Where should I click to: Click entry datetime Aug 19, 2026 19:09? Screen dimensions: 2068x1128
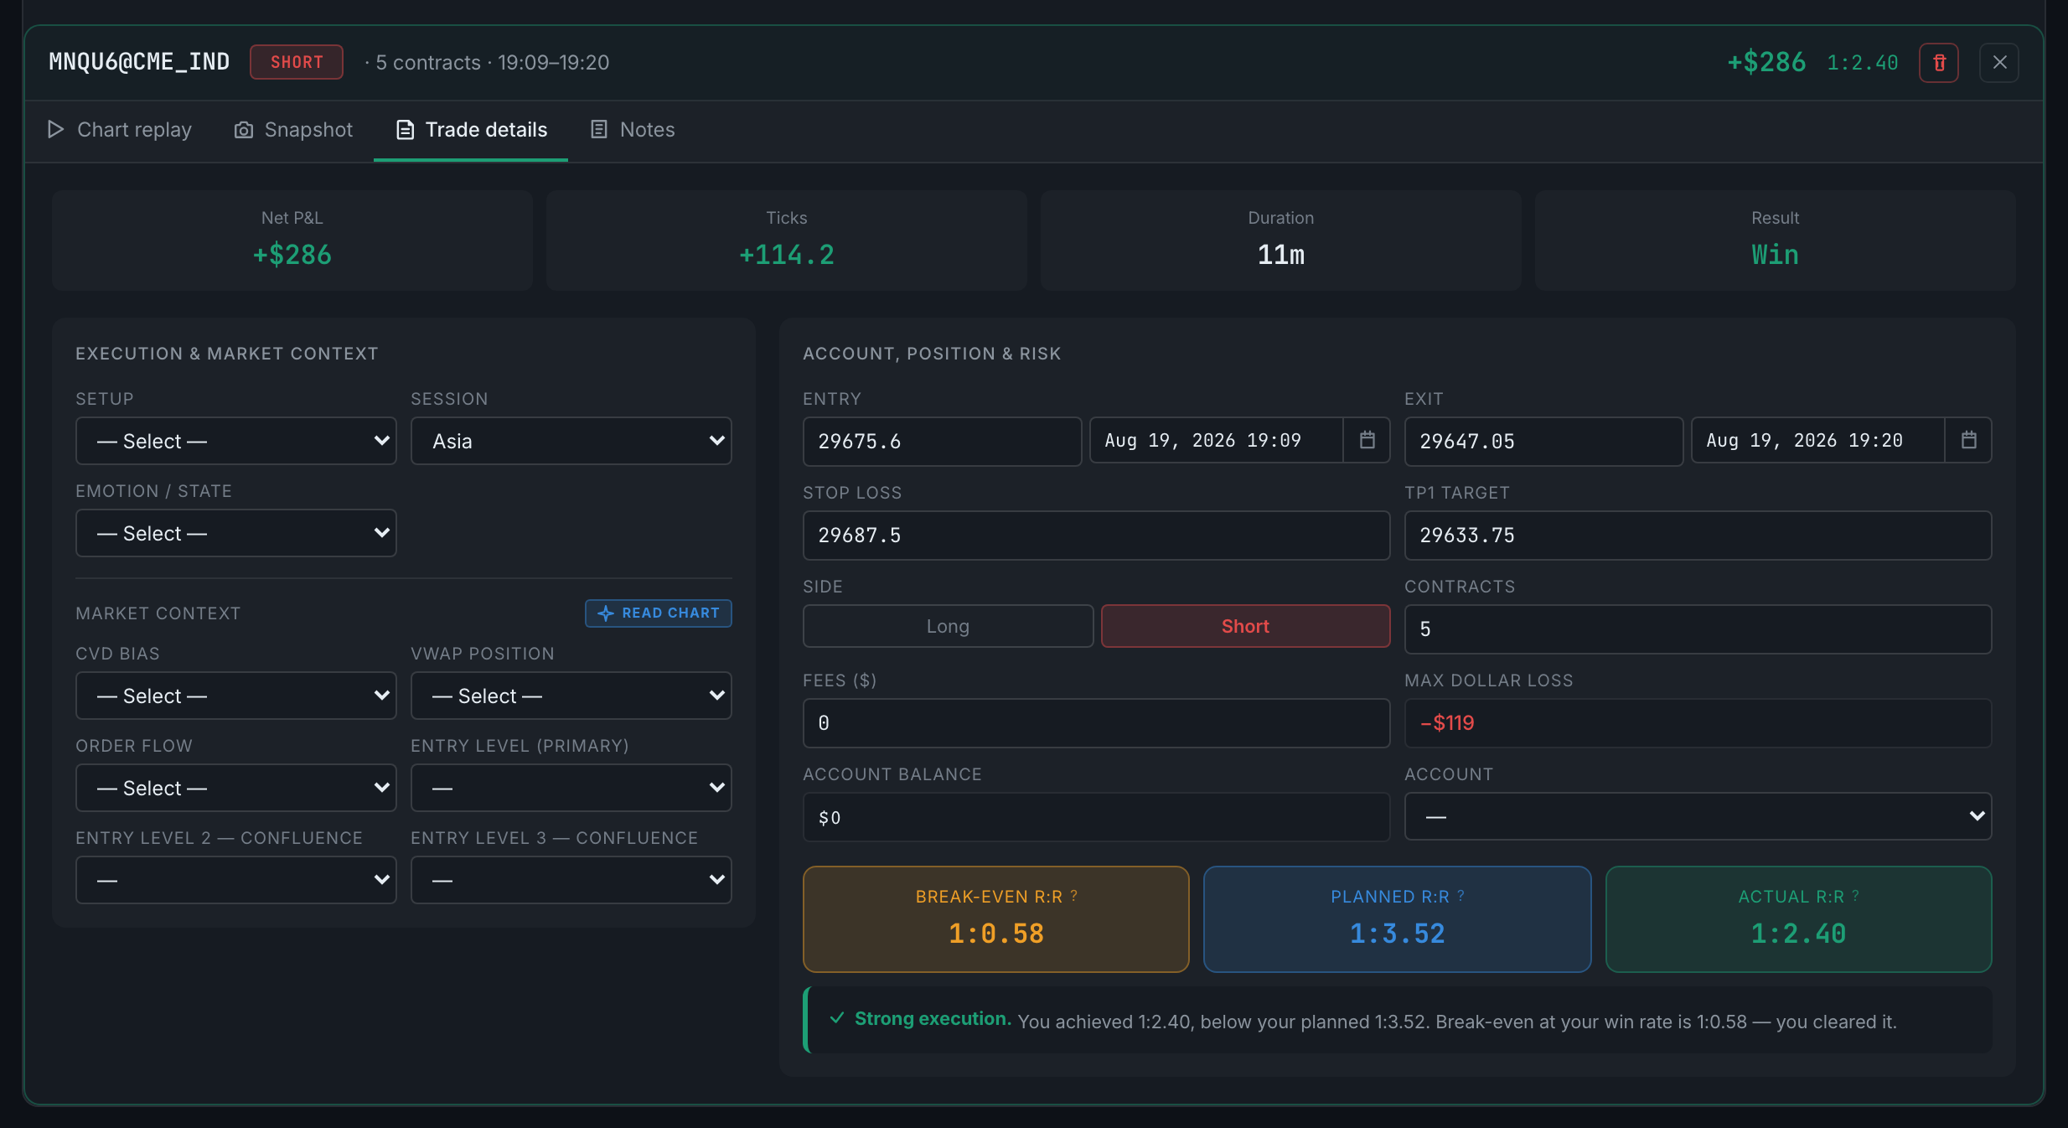click(1217, 440)
